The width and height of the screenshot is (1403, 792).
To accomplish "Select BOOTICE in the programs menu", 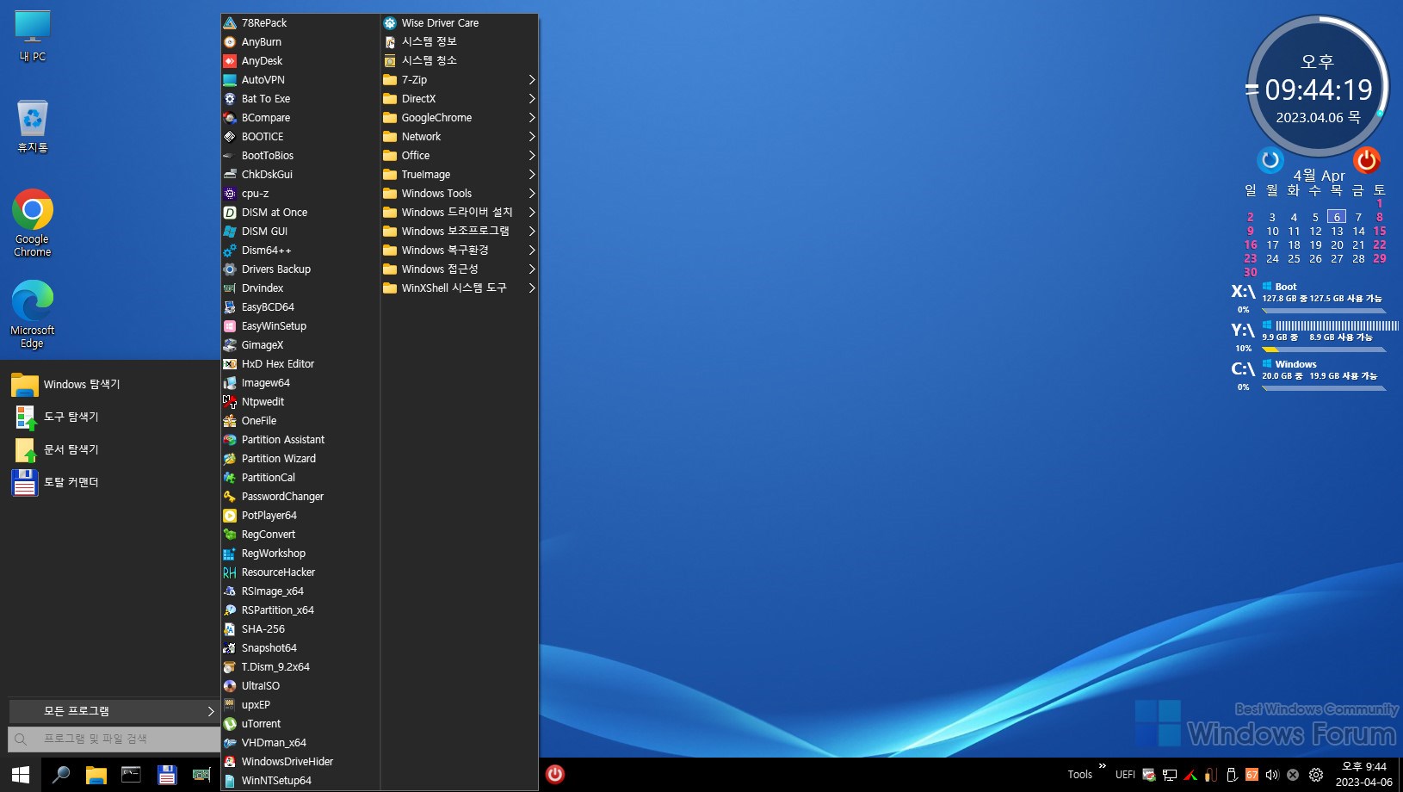I will (x=300, y=137).
